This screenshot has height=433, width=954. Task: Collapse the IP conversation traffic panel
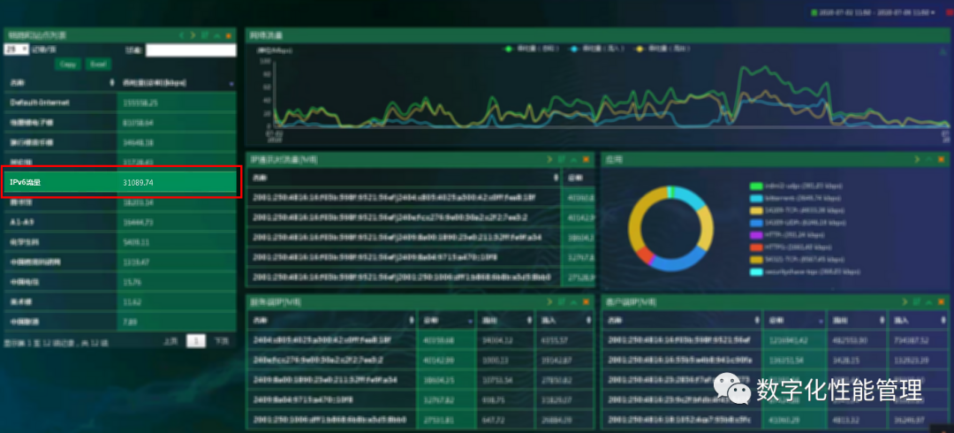point(574,160)
